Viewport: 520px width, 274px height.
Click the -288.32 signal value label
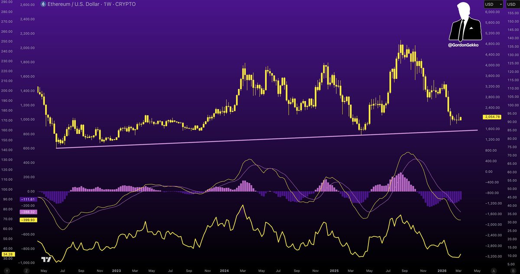[28, 212]
